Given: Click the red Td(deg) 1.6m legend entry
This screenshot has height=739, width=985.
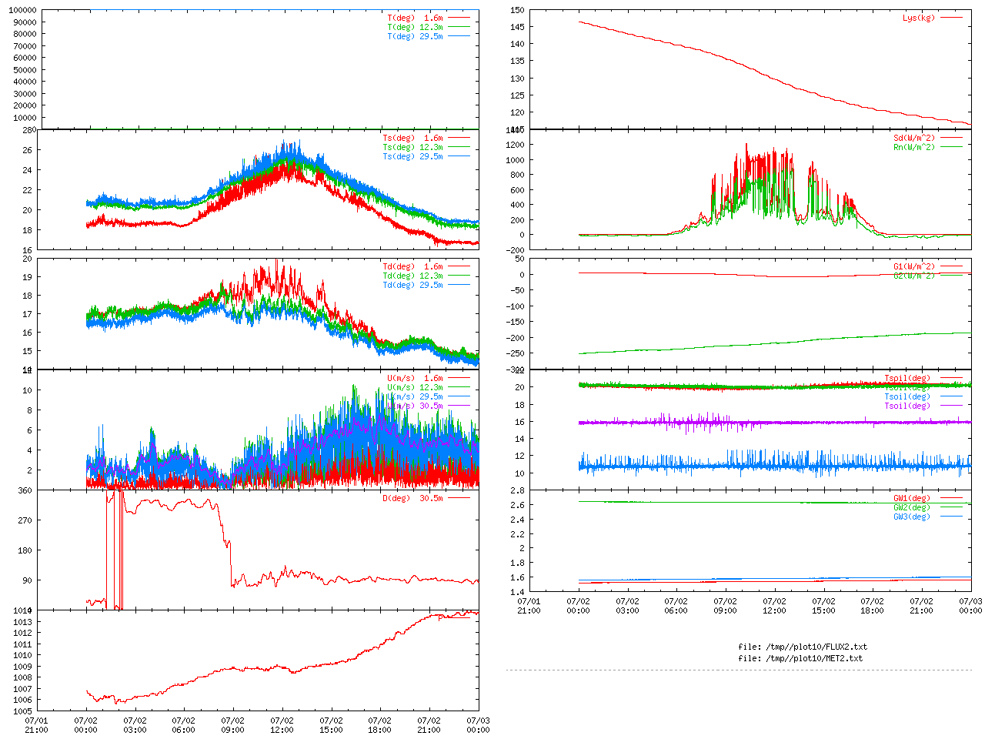Looking at the screenshot, I should point(412,267).
